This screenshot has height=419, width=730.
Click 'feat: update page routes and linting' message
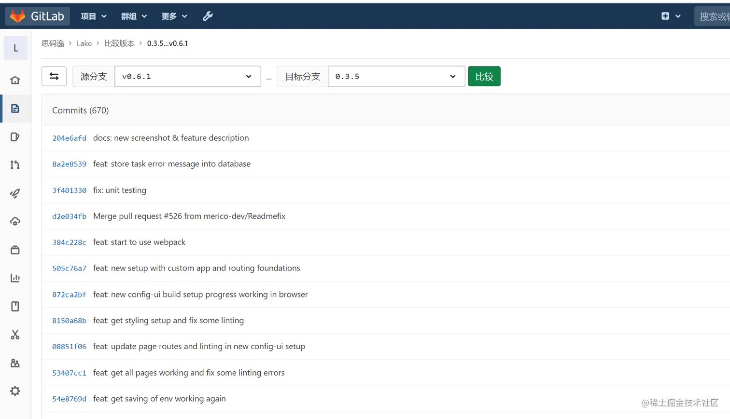click(x=199, y=346)
